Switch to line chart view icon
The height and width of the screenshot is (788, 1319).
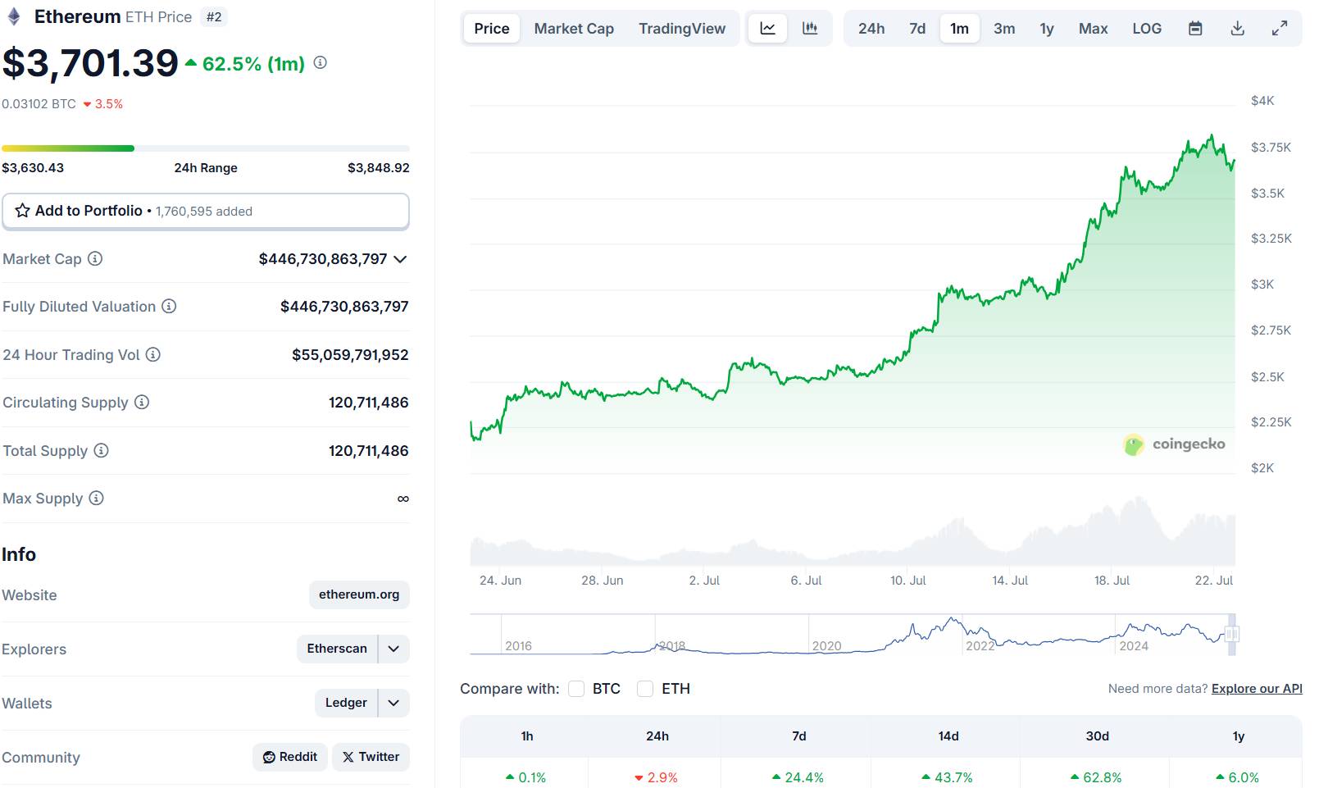[x=768, y=29]
